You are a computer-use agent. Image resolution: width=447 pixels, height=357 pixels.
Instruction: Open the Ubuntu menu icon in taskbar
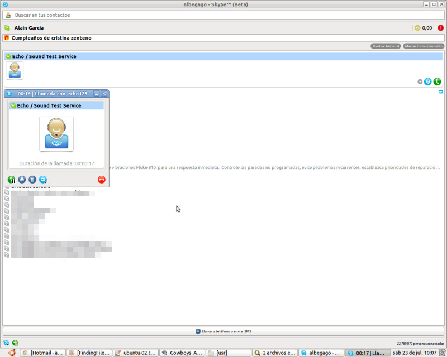pos(12,353)
